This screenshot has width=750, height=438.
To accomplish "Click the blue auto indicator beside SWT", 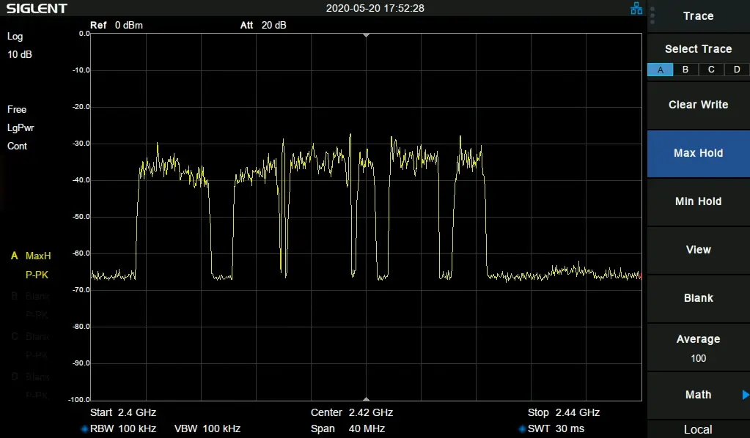I will click(522, 429).
